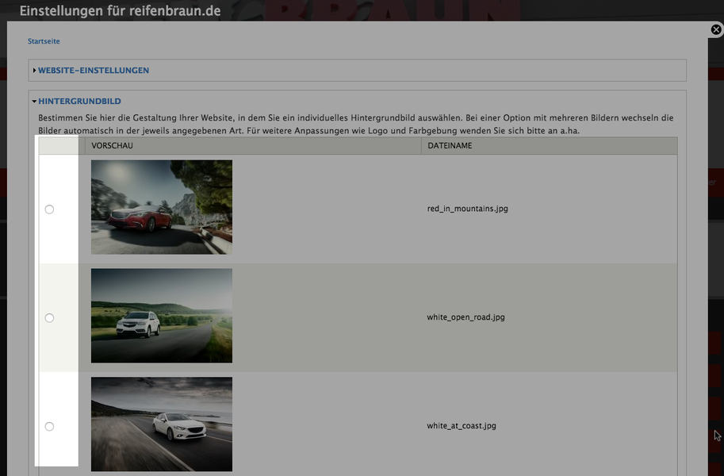Click the white SUV open road thumbnail
The height and width of the screenshot is (476, 724).
click(162, 316)
